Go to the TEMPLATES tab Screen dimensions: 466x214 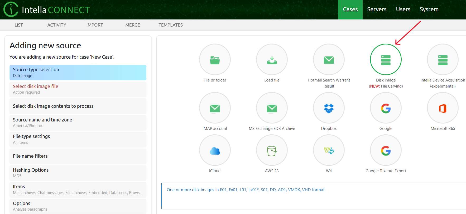click(x=170, y=25)
